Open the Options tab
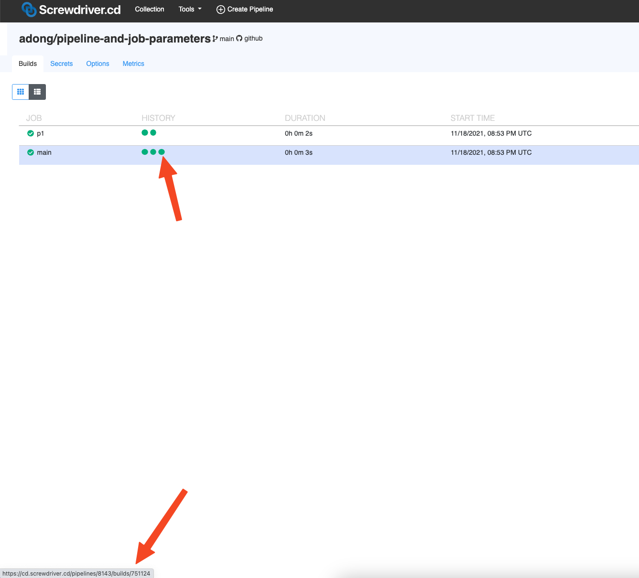This screenshot has height=578, width=639. pos(97,64)
